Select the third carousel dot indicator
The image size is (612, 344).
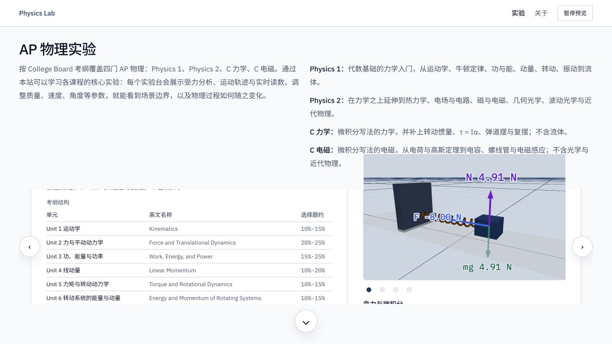(x=395, y=290)
